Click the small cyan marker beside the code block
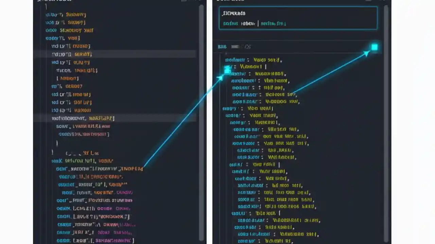Image resolution: width=435 pixels, height=244 pixels. pyautogui.click(x=227, y=69)
